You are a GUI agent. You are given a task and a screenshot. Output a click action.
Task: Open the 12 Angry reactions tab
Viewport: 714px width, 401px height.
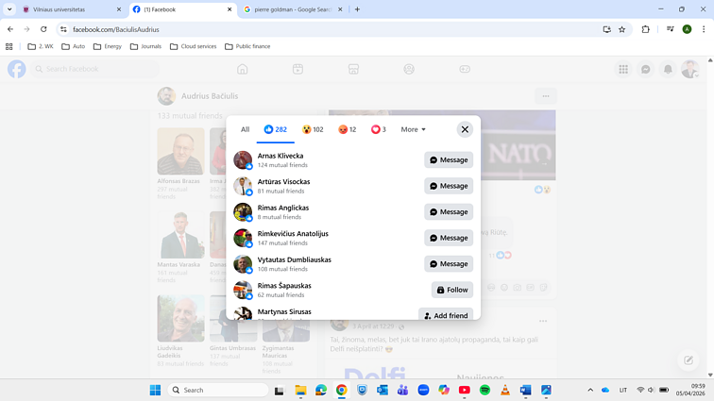tap(347, 129)
